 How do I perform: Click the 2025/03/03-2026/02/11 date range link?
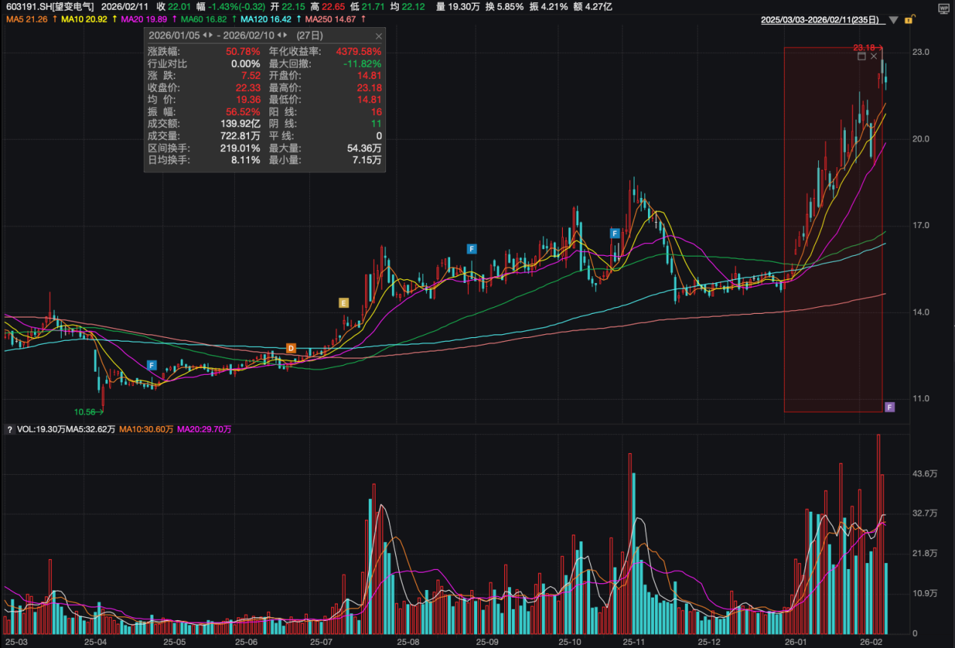pos(823,19)
